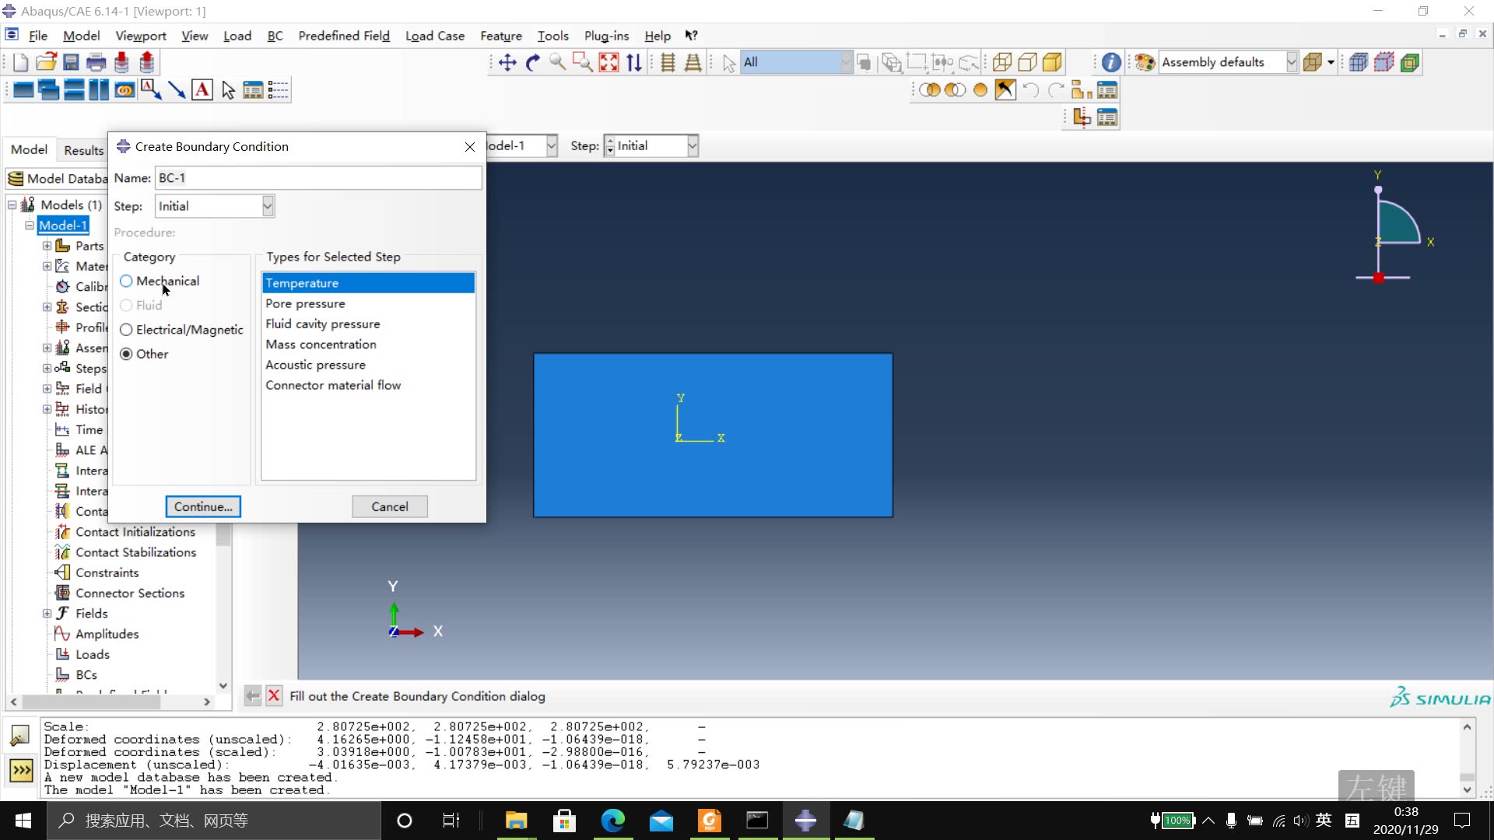This screenshot has width=1494, height=840.
Task: Click the Print icon in the toolbar
Action: coord(96,62)
